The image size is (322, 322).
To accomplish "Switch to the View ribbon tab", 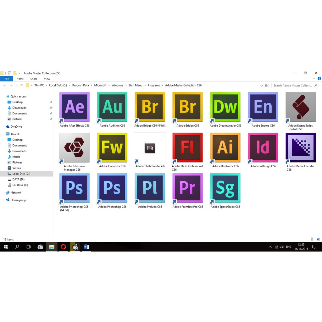I will 47,79.
